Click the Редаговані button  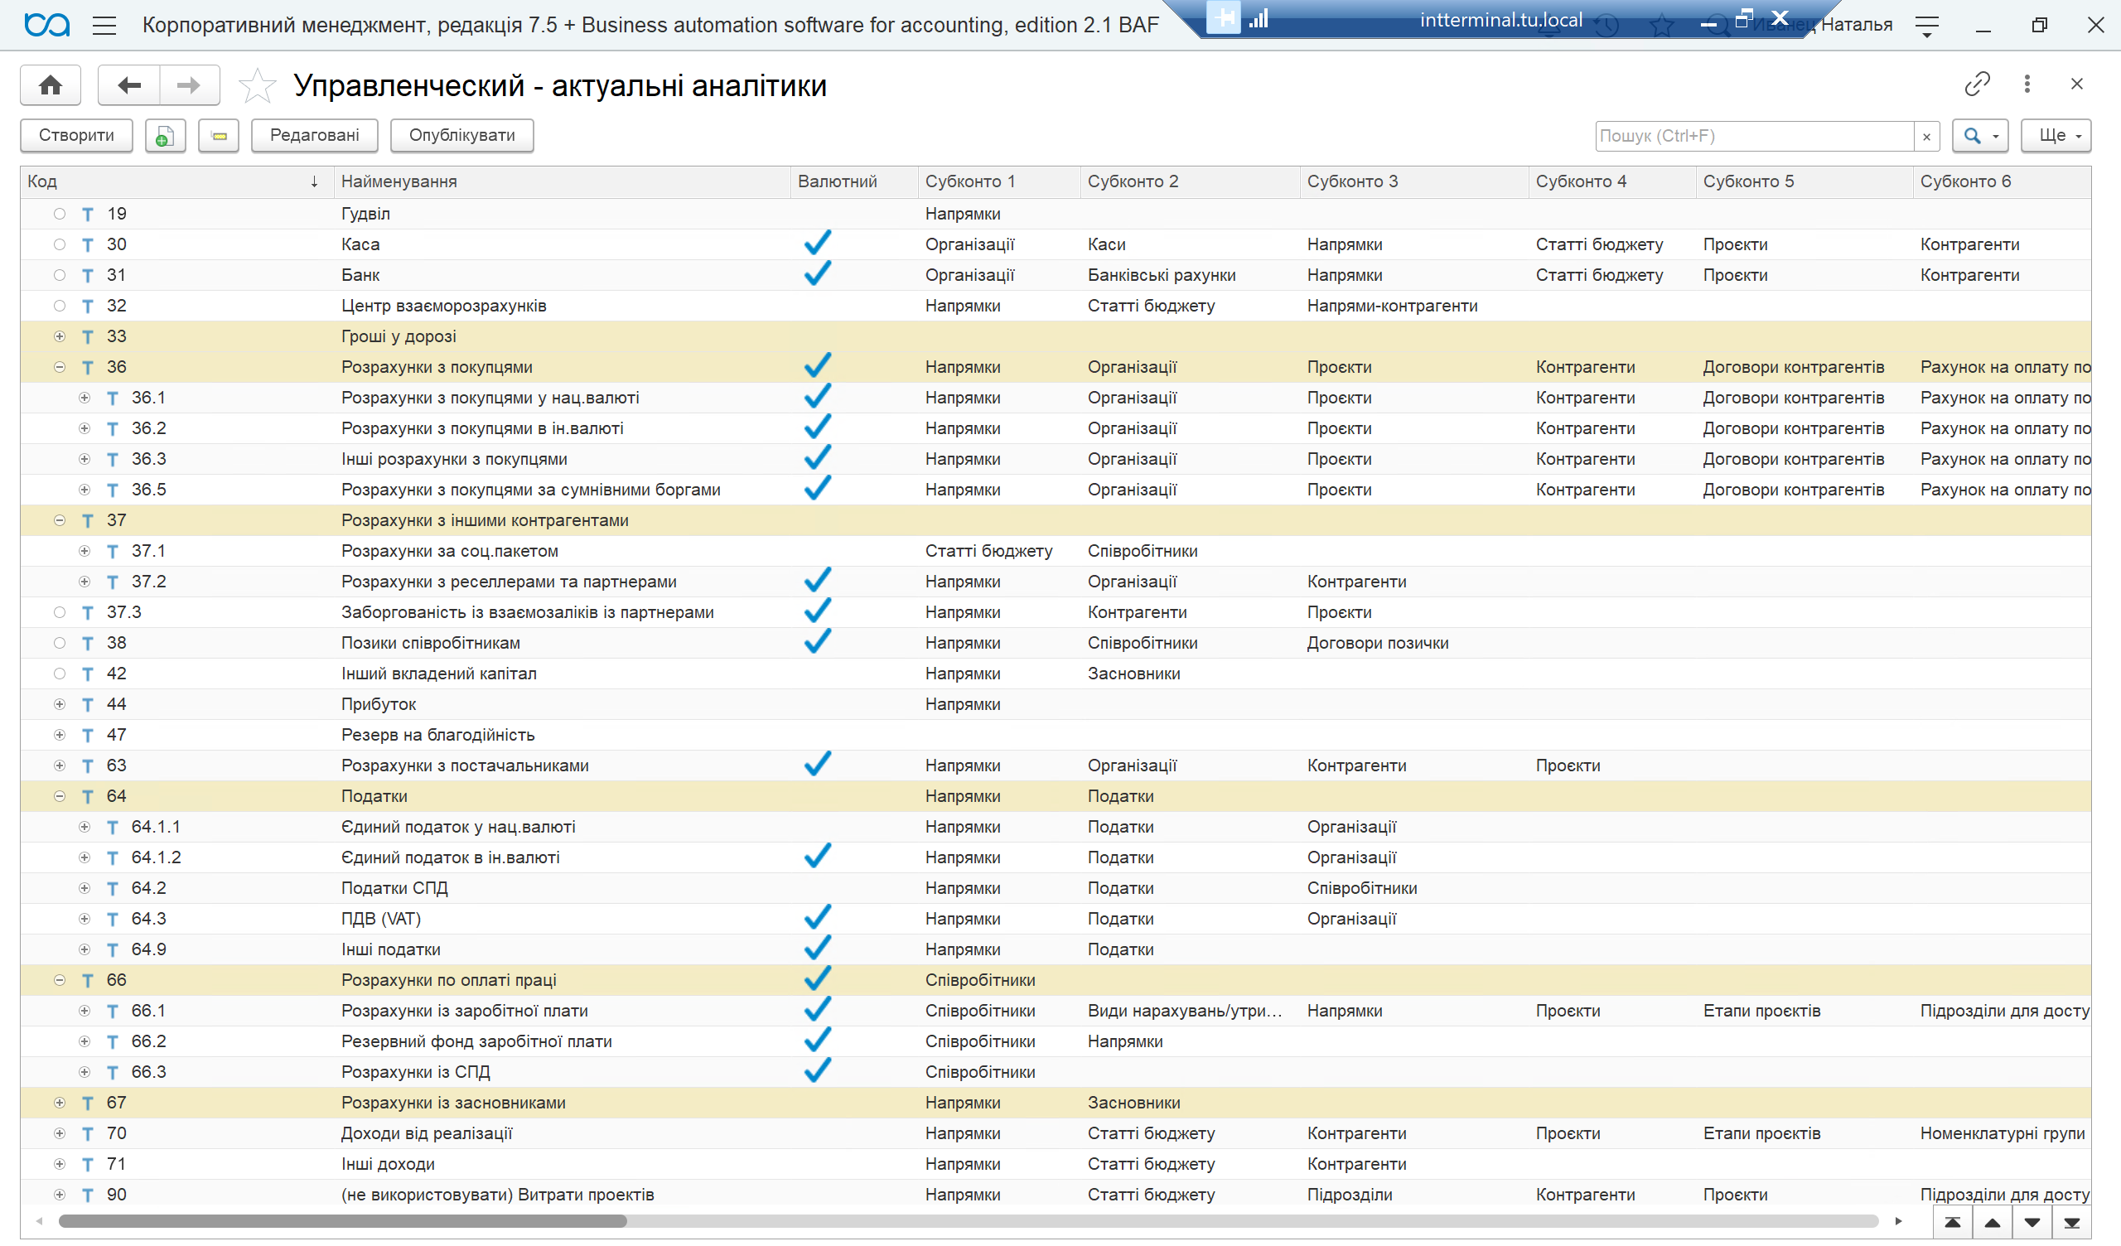click(314, 136)
